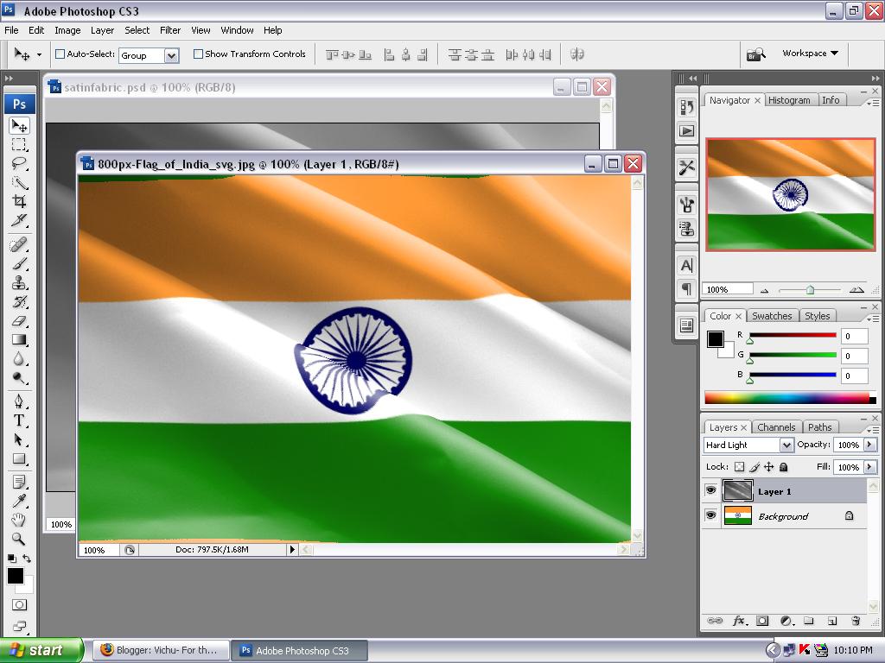Select the Rectangle shape tool
This screenshot has width=885, height=663.
[19, 459]
